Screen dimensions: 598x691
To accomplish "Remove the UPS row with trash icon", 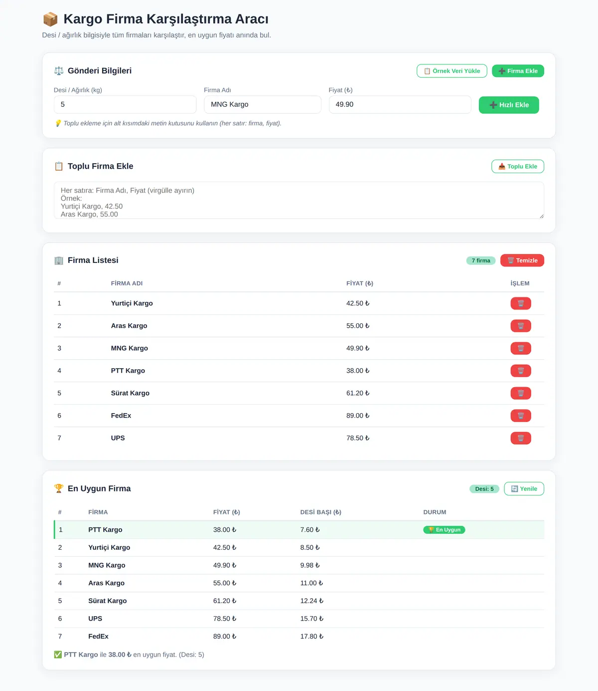I will click(520, 438).
